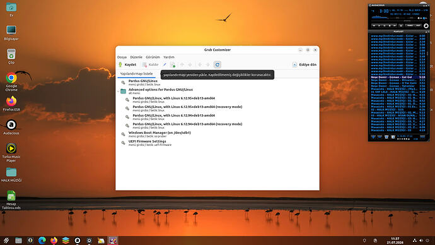The width and height of the screenshot is (435, 245).
Task: Click the Kaydet save button in toolbar
Action: 127,64
